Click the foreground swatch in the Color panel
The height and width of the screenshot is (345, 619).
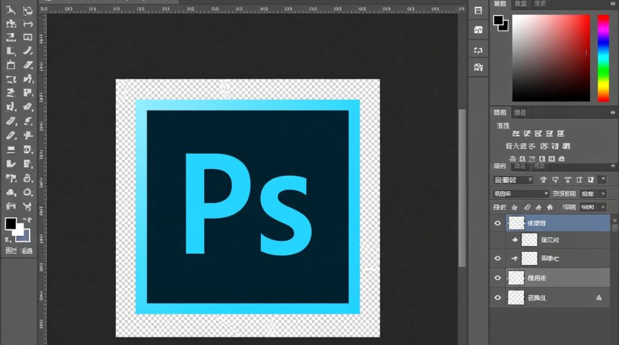click(x=498, y=20)
